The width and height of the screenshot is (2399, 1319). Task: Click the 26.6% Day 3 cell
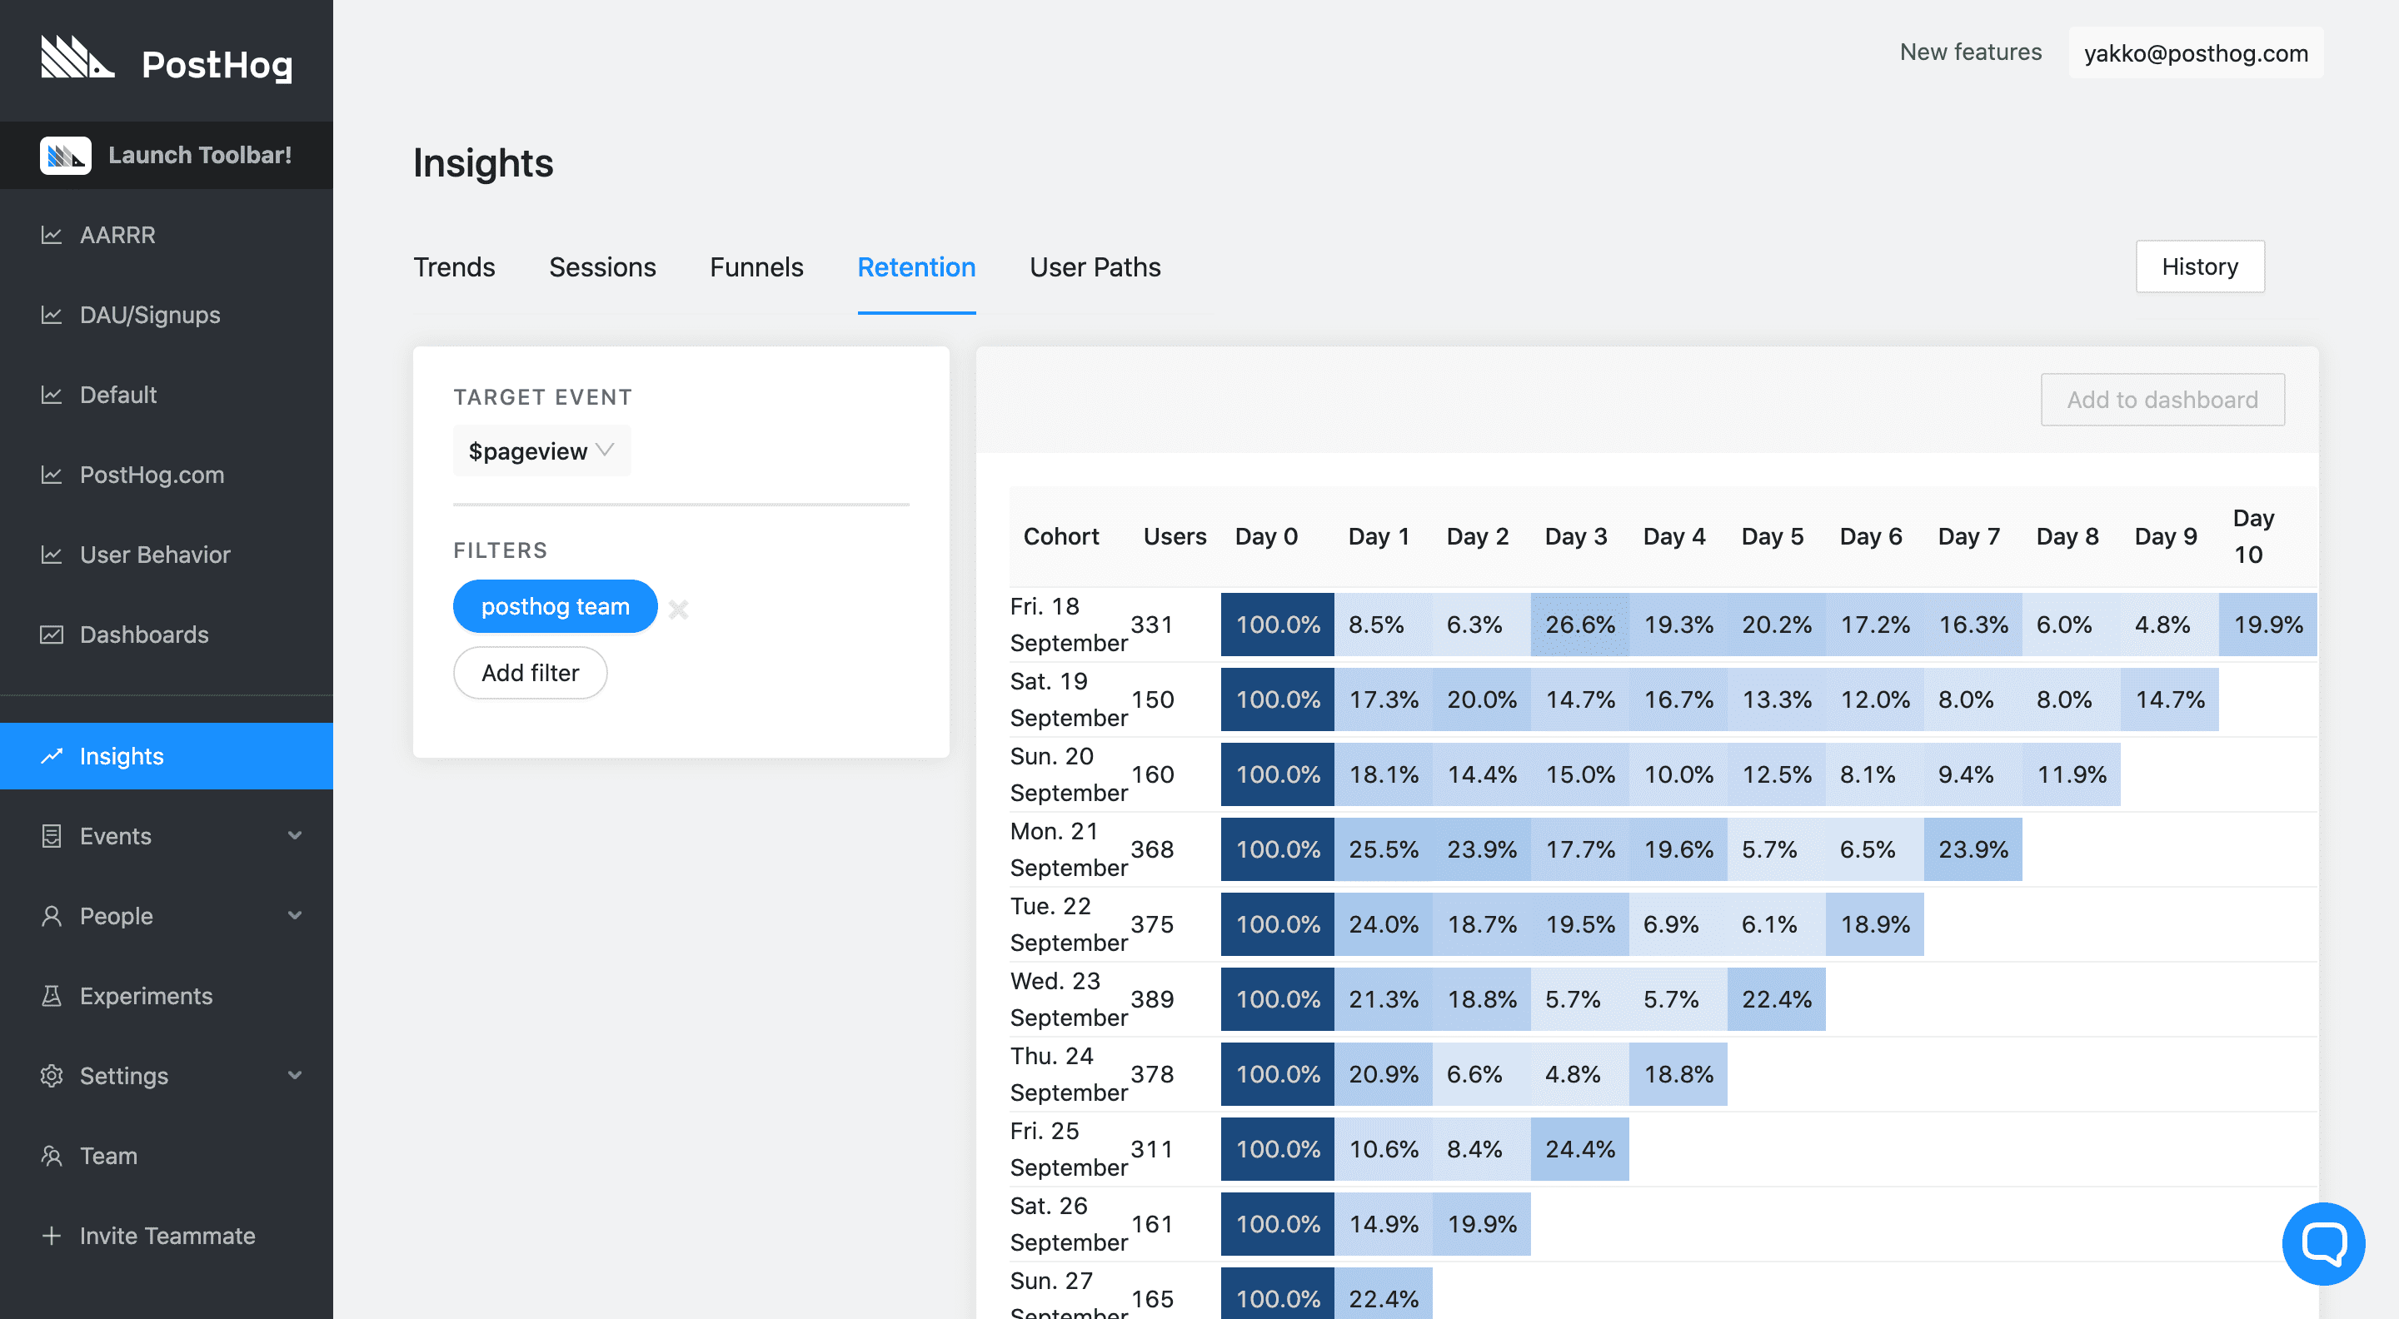[x=1580, y=625]
